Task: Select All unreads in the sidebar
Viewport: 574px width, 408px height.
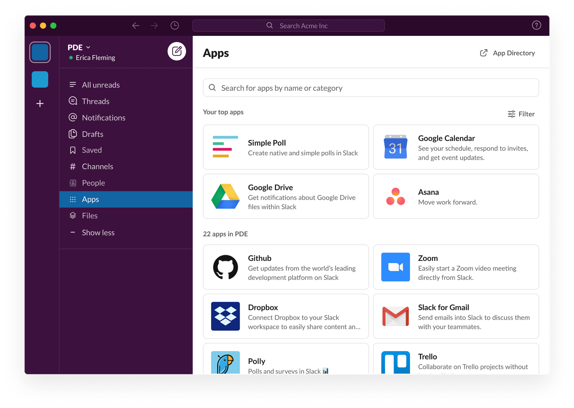Action: tap(101, 85)
